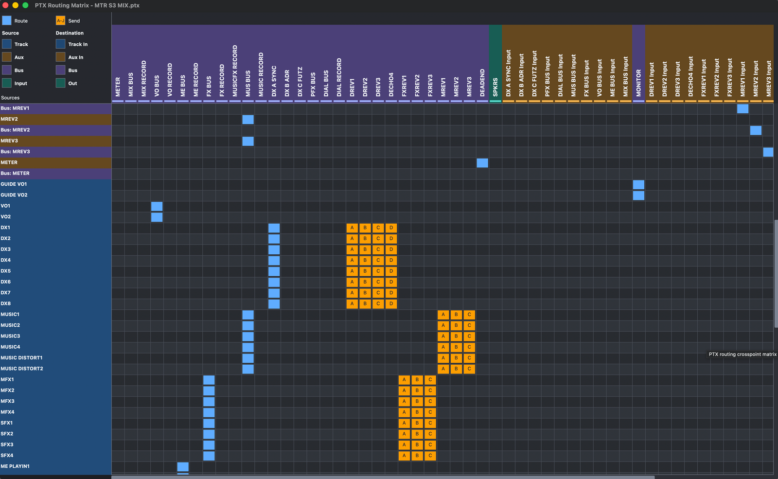Toggle GUIDE VO1 route to MONITOR
This screenshot has width=778, height=479.
pyautogui.click(x=638, y=184)
